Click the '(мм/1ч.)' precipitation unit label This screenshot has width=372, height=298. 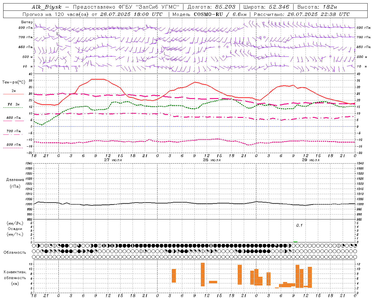pos(15,234)
